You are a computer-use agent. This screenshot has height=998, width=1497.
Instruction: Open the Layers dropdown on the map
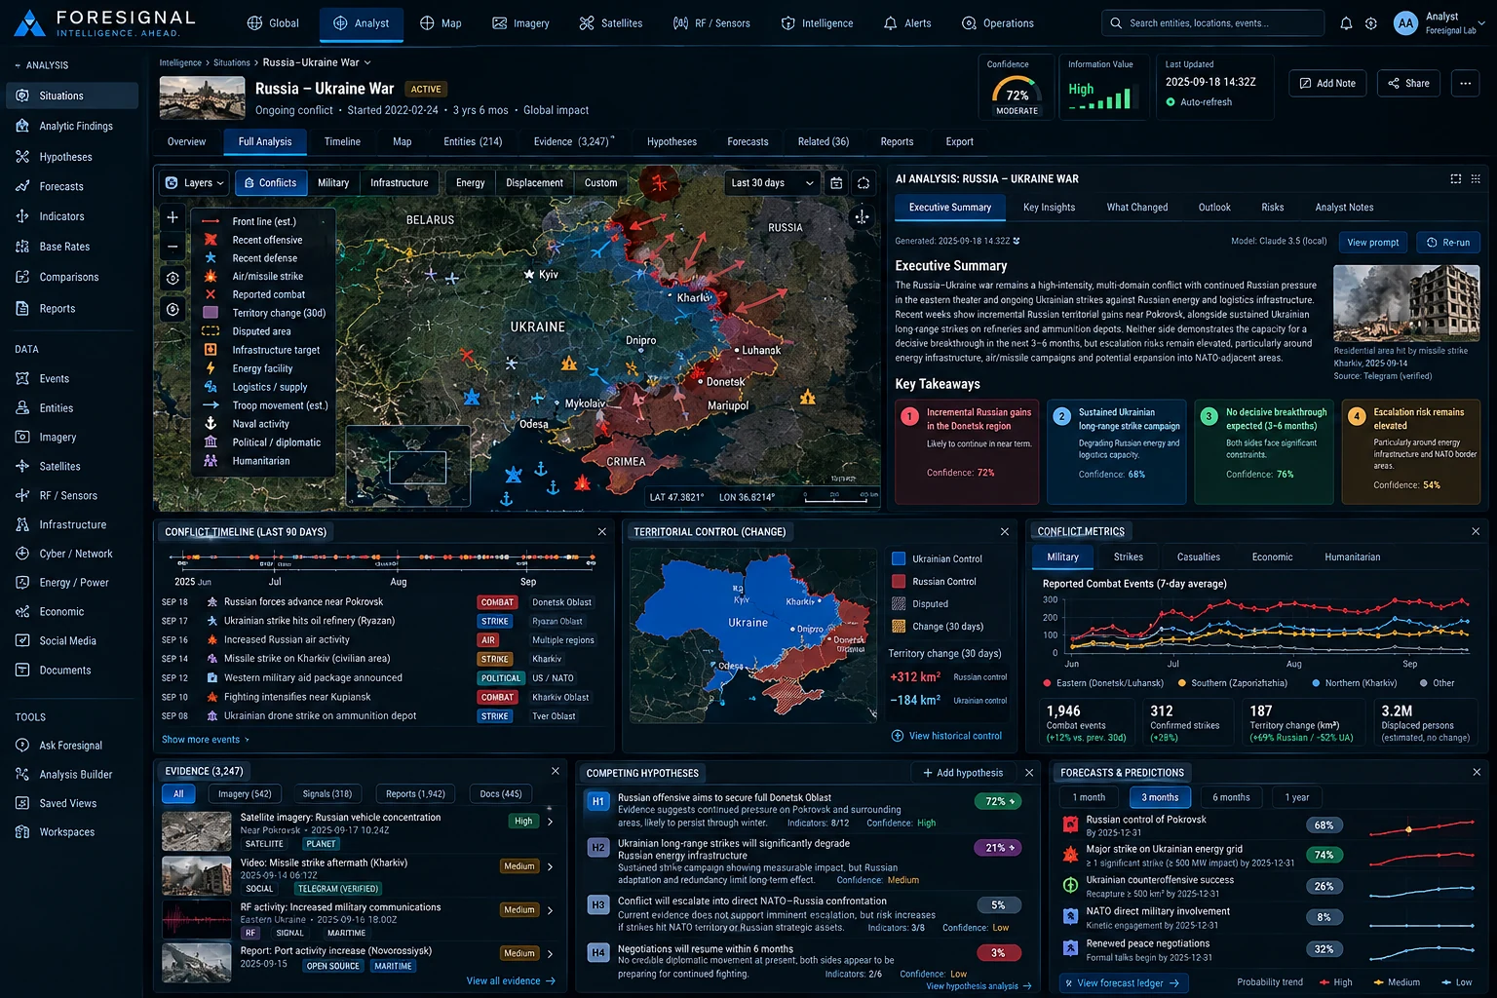[x=195, y=183]
